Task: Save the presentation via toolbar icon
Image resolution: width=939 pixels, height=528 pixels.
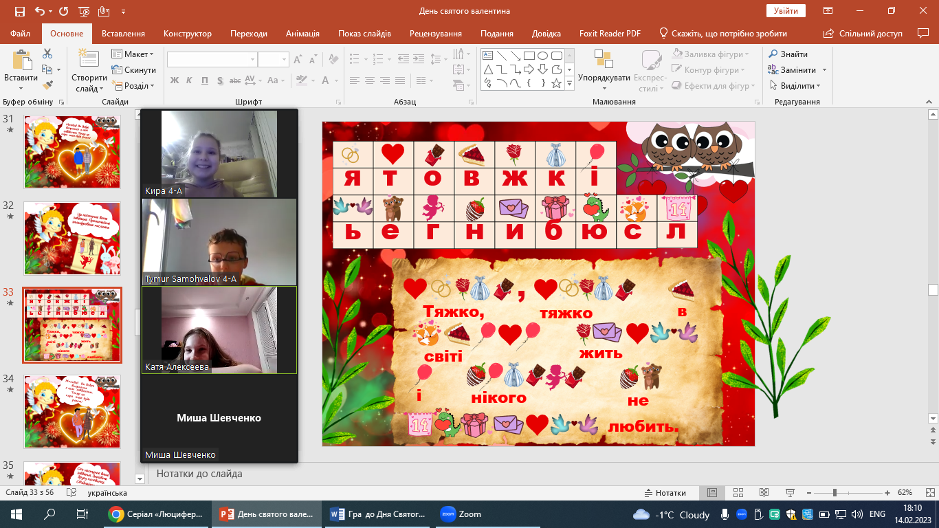Action: [19, 11]
